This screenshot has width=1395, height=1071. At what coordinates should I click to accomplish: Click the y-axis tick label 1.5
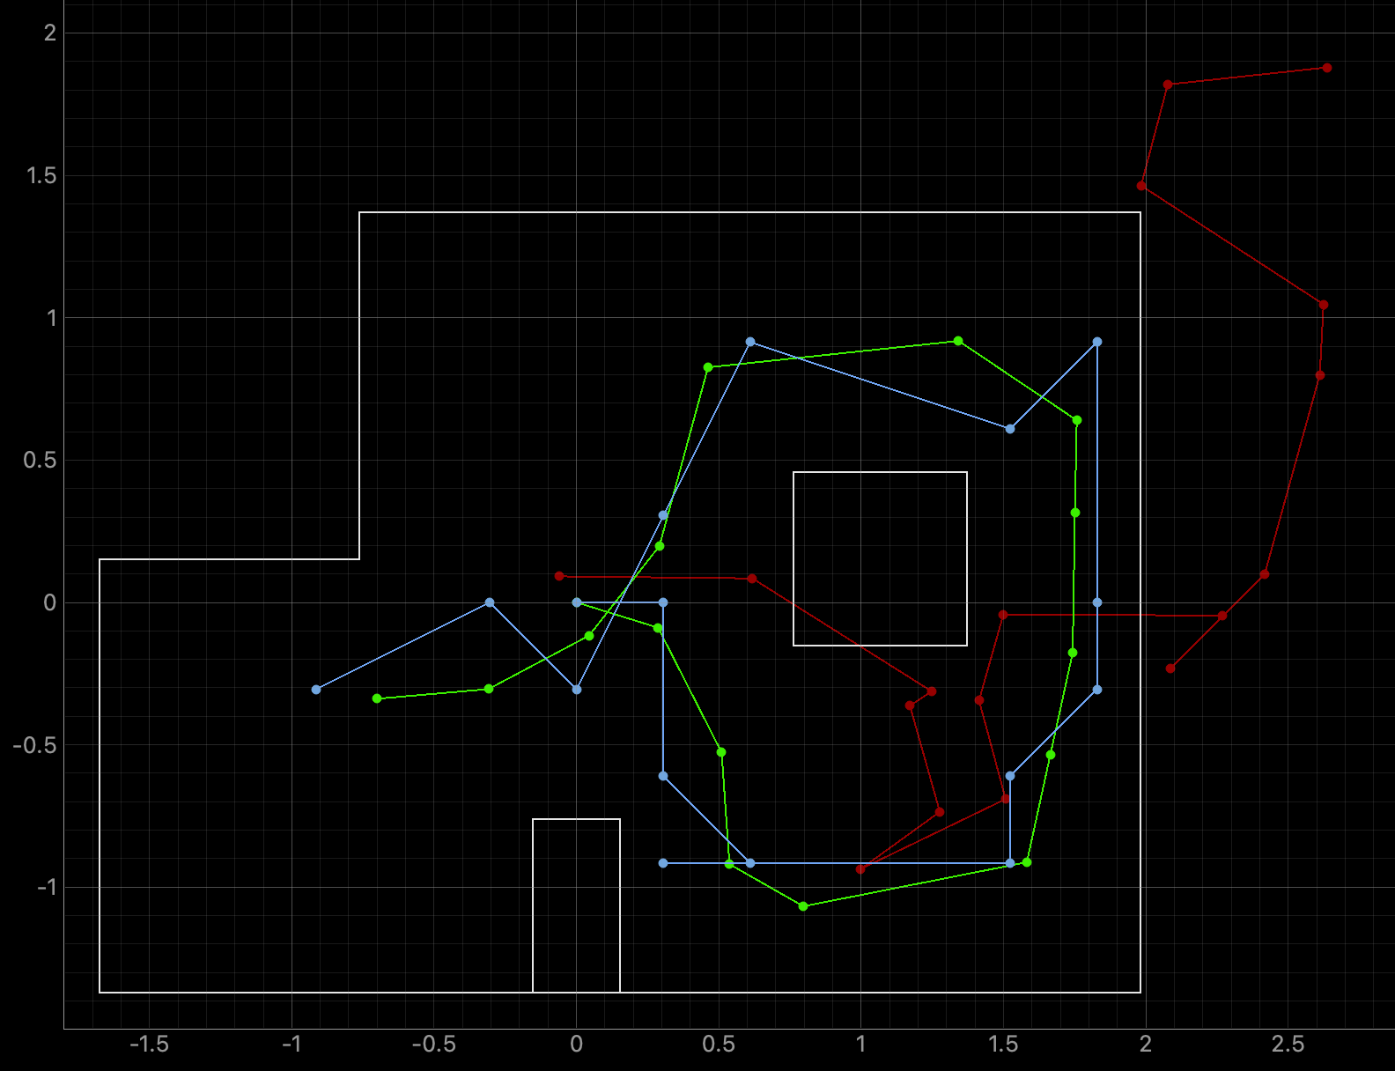coord(41,175)
